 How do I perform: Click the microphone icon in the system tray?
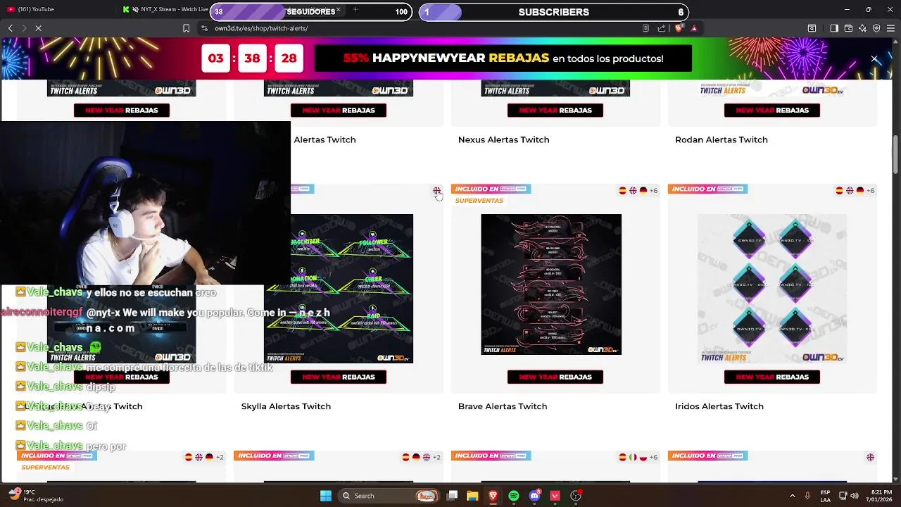point(807,496)
